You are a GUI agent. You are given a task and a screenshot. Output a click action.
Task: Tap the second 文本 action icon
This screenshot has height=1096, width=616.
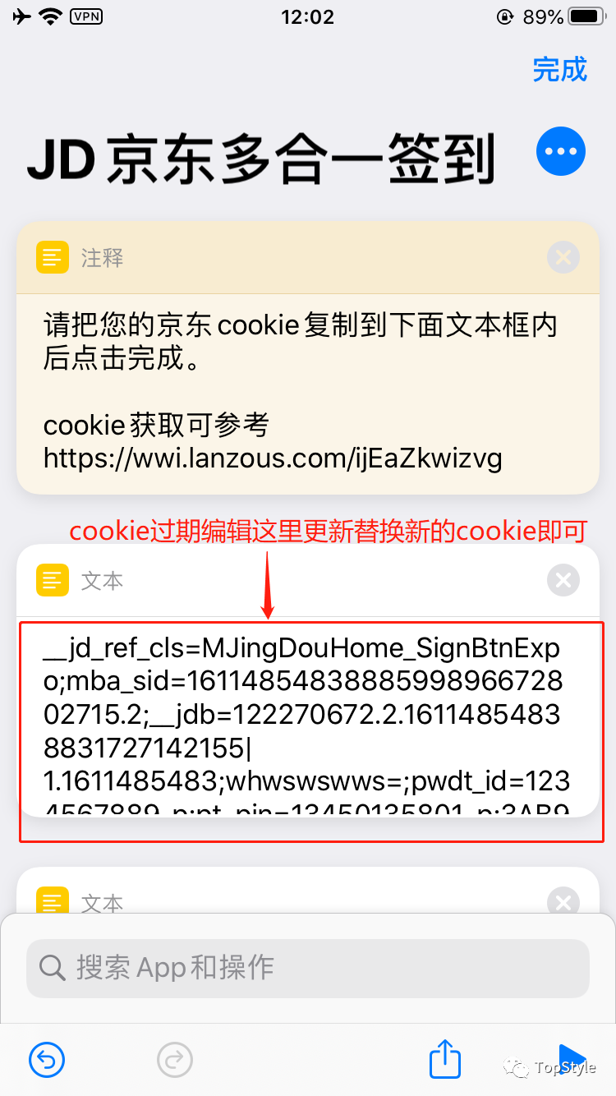(x=53, y=901)
